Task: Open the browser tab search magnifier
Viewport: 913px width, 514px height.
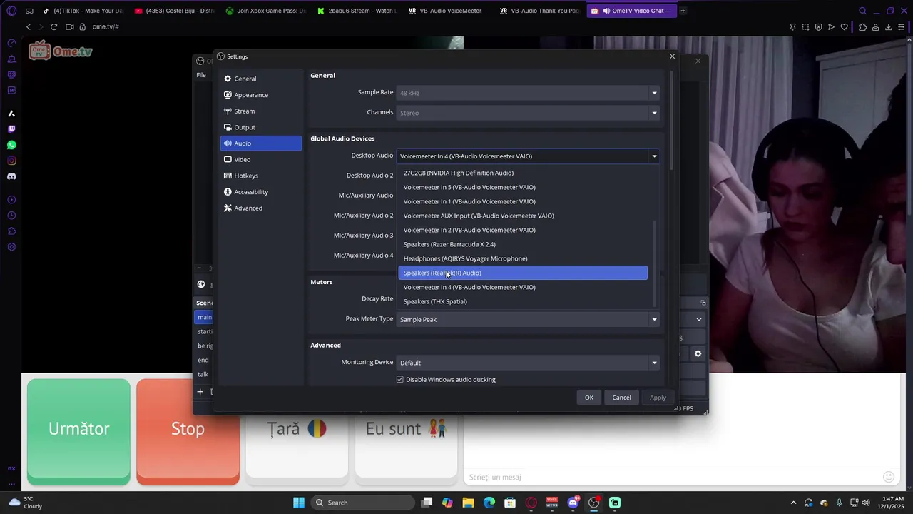Action: (x=862, y=11)
